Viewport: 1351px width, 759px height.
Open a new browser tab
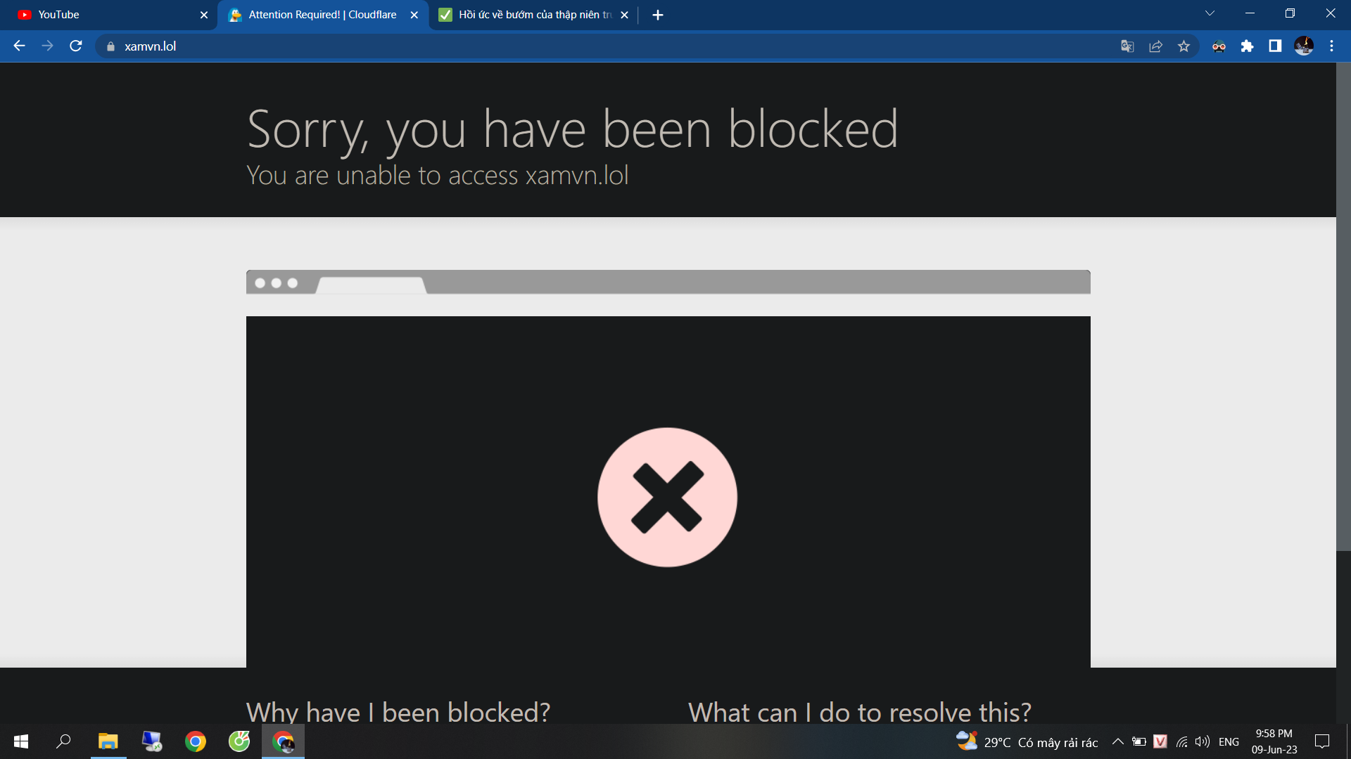click(x=657, y=15)
